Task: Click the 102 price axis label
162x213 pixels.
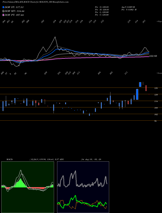Action: click(x=156, y=115)
